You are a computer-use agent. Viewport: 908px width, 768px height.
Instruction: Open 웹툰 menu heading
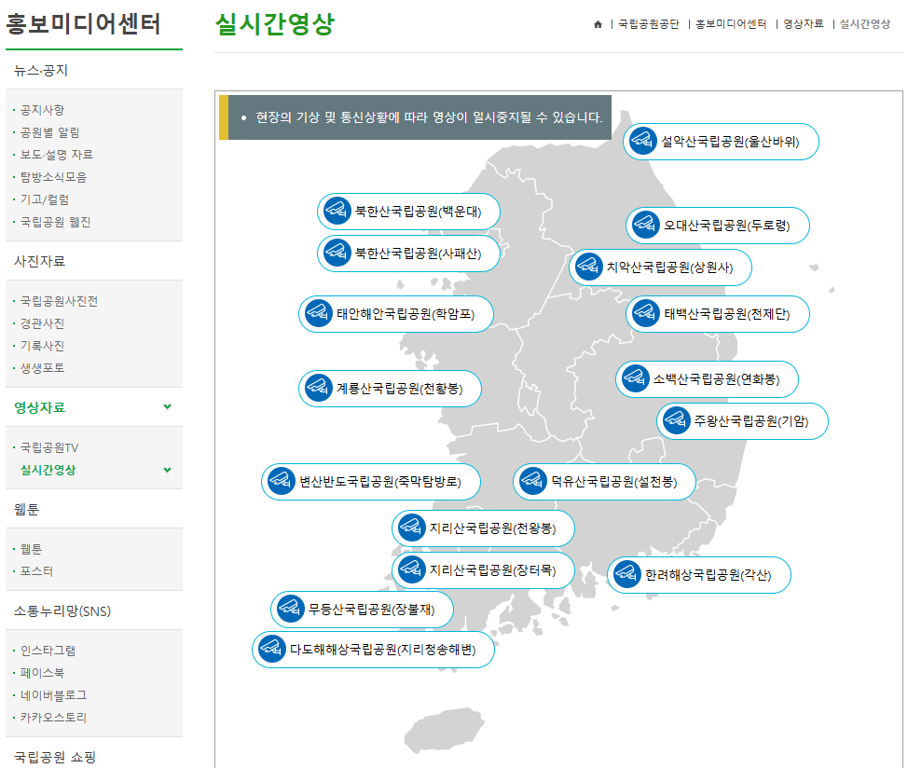[27, 509]
